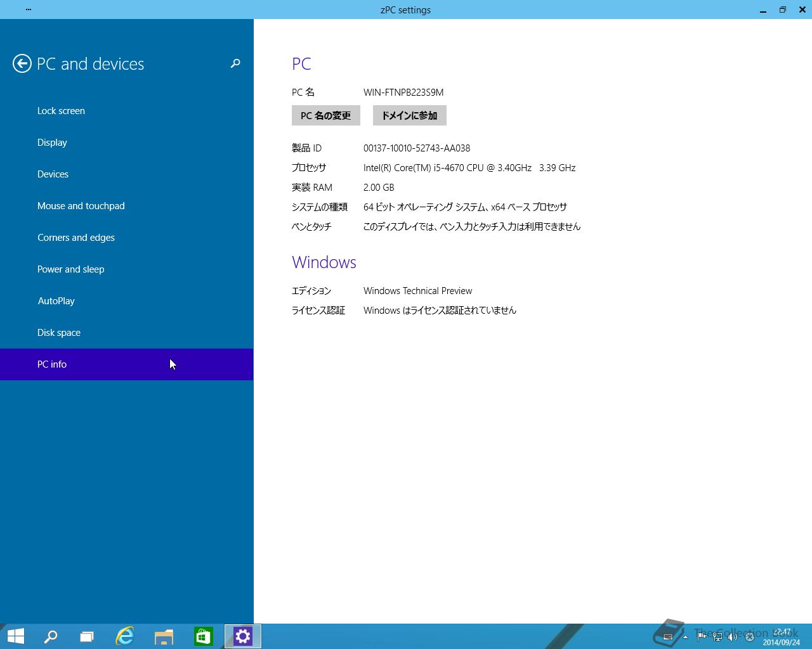Click the tray icon with the X circle

(x=749, y=637)
